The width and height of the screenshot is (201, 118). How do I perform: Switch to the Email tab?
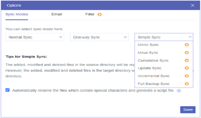(56, 14)
